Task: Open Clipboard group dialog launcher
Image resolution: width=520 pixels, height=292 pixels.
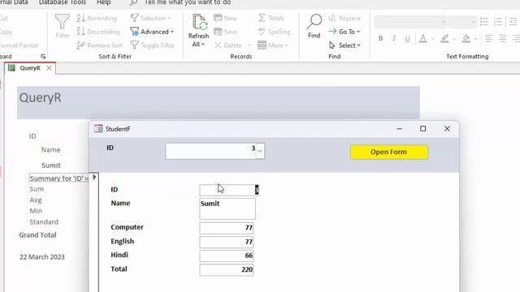Action: pyautogui.click(x=43, y=57)
